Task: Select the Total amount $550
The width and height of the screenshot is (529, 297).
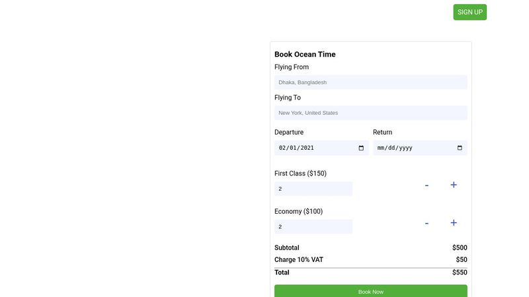Action: click(x=460, y=273)
